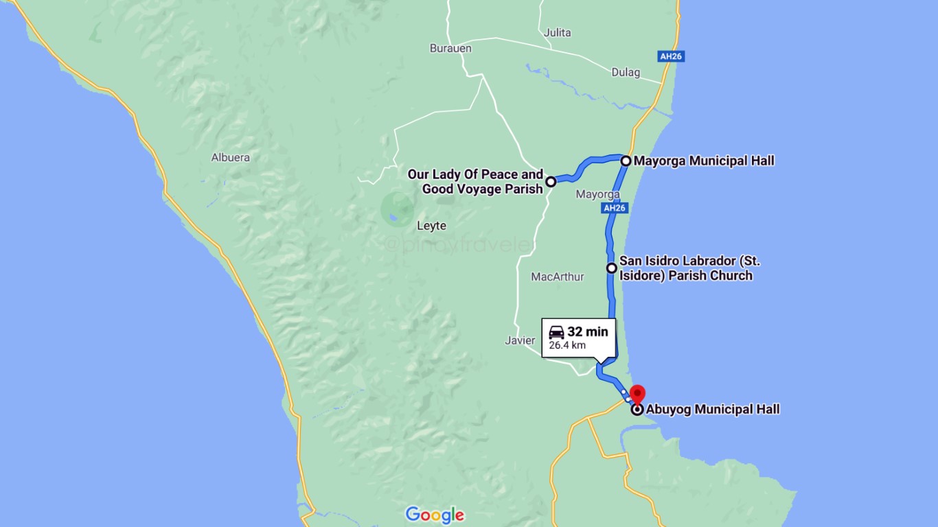Click the red destination pin at Abuyog
938x527 pixels.
pos(637,395)
